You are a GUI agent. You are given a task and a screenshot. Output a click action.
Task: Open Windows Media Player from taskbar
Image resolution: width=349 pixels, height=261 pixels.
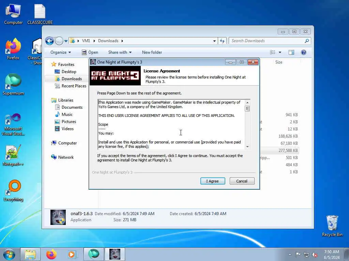(x=72, y=254)
